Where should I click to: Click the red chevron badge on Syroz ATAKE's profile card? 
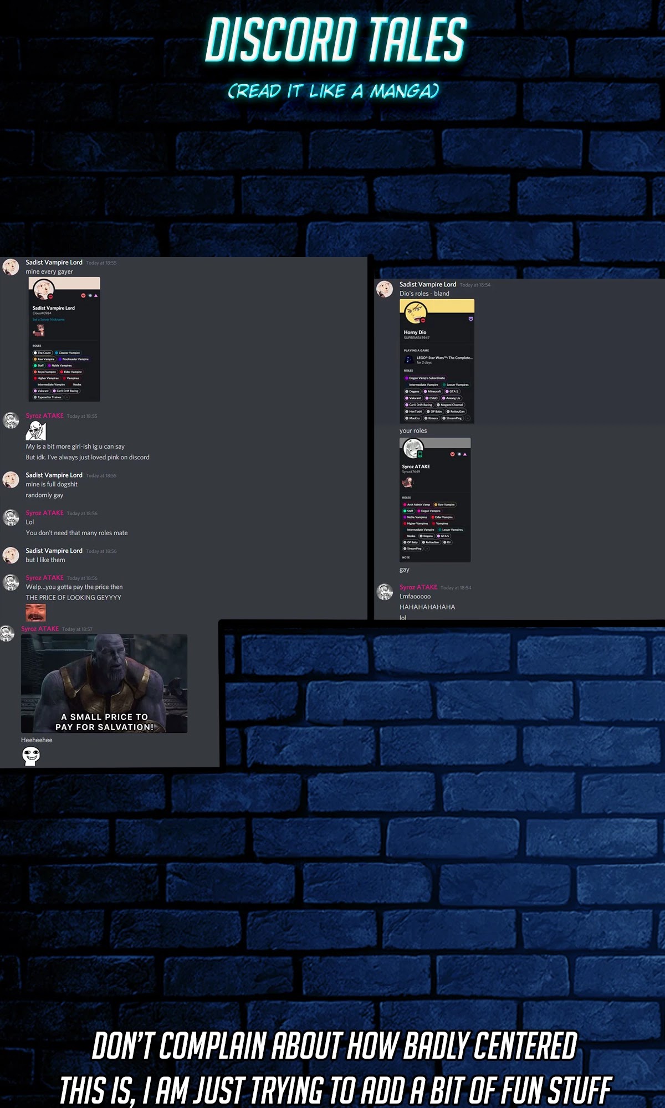[452, 454]
